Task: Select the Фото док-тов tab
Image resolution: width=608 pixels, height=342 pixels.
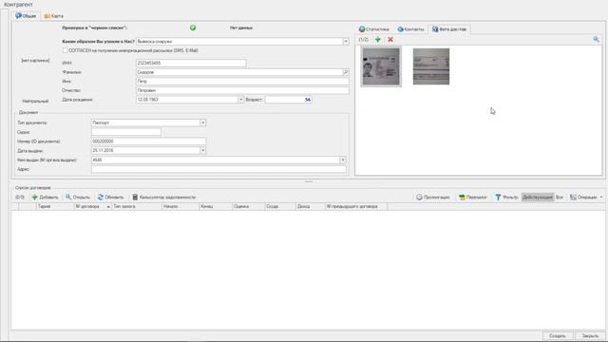Action: pos(449,29)
